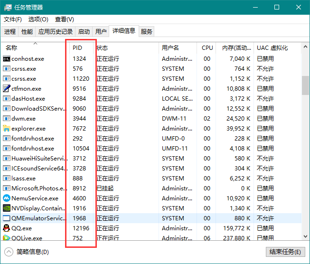Click the Task Manager title bar icon
This screenshot has height=264, width=310.
[x=7, y=7]
